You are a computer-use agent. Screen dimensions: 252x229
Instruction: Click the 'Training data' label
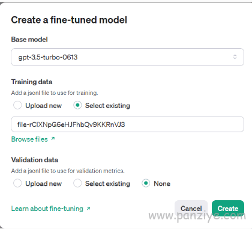[32, 82]
